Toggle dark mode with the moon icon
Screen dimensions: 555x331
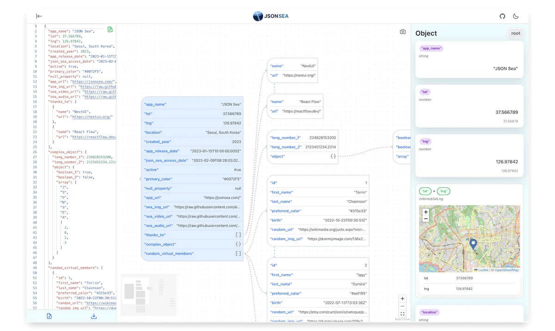[516, 16]
